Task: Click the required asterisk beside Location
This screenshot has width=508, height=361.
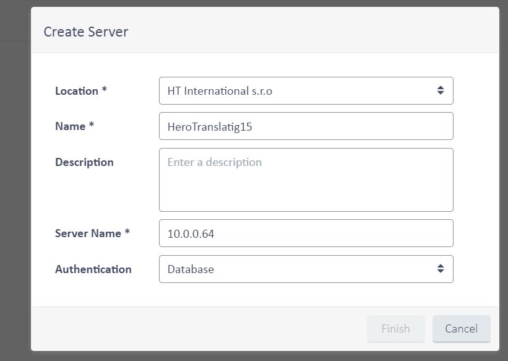Action: click(x=105, y=89)
